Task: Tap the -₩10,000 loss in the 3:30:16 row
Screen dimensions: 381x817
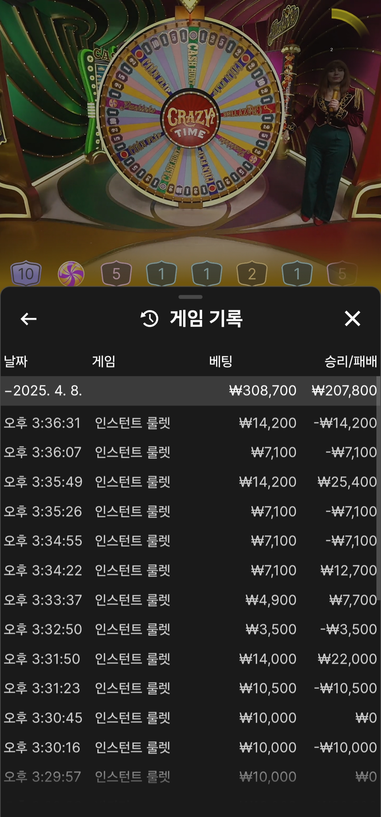Action: (345, 748)
